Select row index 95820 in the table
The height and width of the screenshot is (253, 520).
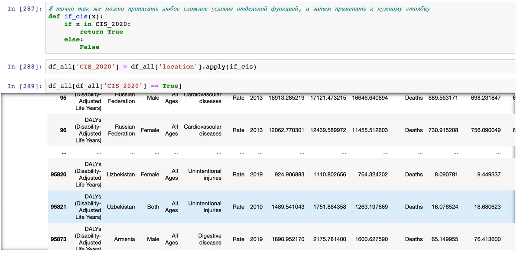[58, 175]
